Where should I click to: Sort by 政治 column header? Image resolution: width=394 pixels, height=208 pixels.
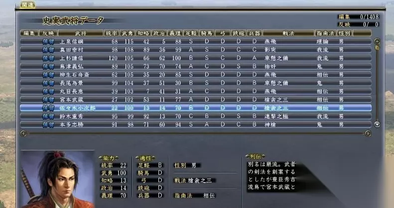tap(159, 33)
